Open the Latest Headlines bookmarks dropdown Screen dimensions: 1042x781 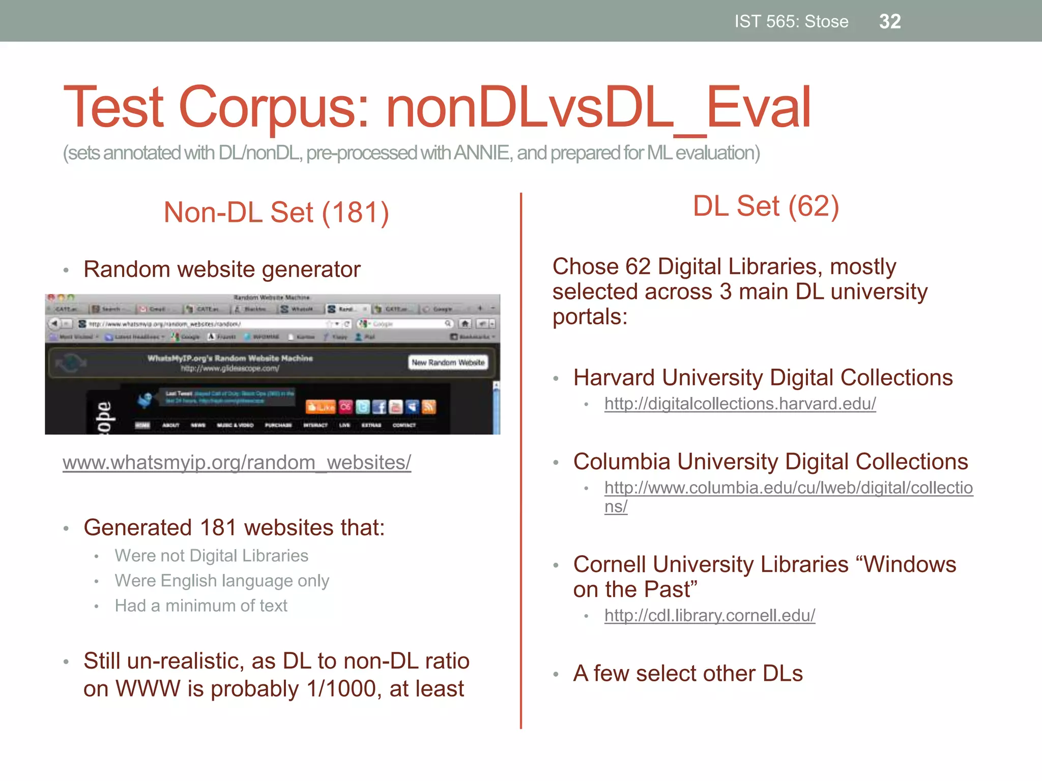tap(134, 337)
